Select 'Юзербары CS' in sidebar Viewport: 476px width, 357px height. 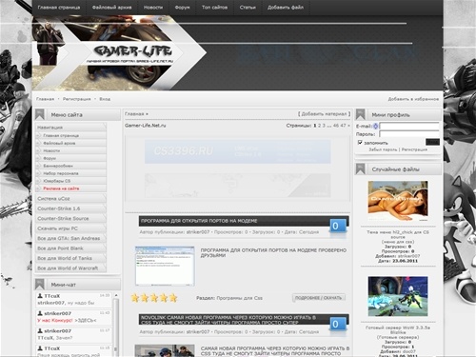click(57, 181)
